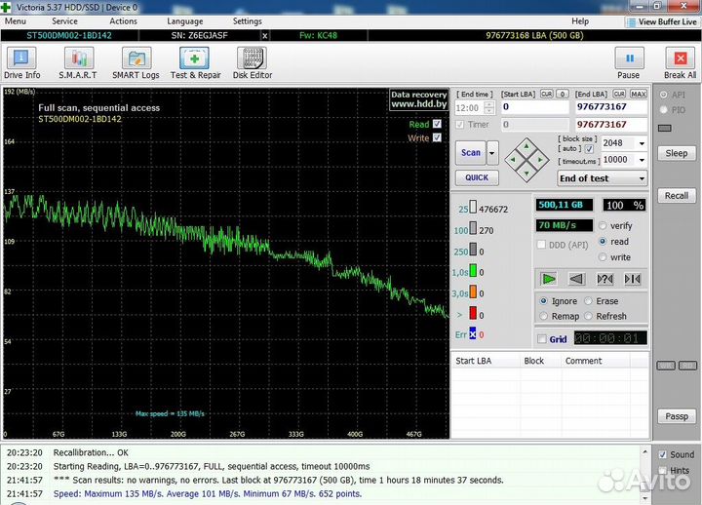Choose the Remap option
The width and height of the screenshot is (702, 505).
(x=543, y=316)
